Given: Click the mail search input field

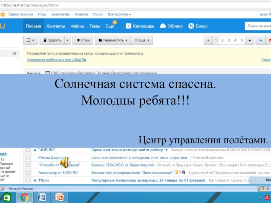Looking at the screenshot, I should pos(258,26).
